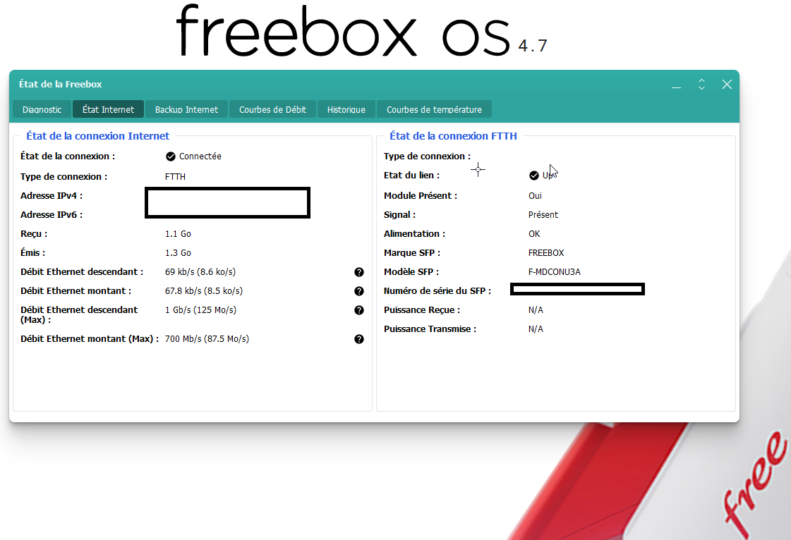Screen dimensions: 791x540
Task: Open help for Débit Ethernet montant (Max)
Action: (359, 339)
